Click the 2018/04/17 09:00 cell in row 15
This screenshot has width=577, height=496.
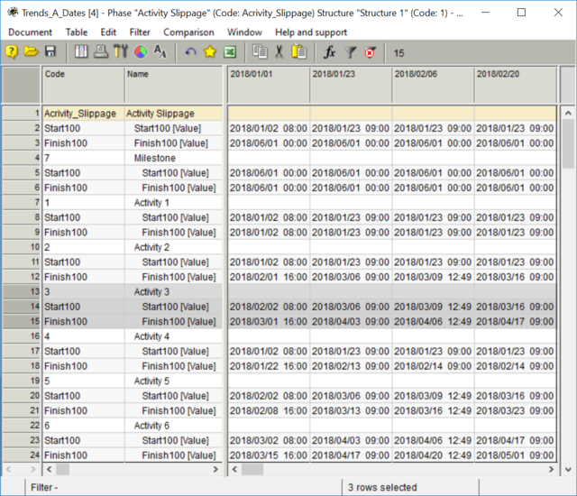click(x=516, y=321)
